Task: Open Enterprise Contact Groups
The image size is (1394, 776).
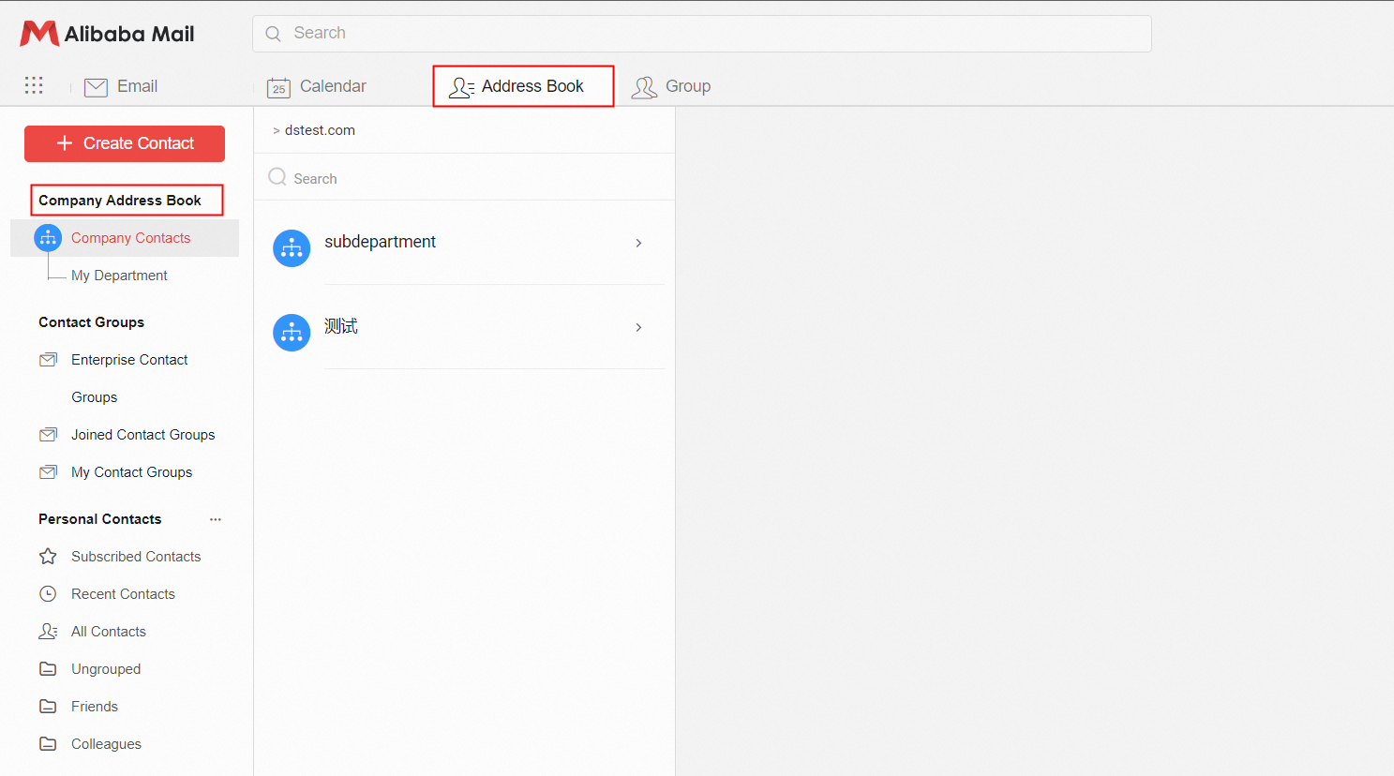Action: coord(129,379)
